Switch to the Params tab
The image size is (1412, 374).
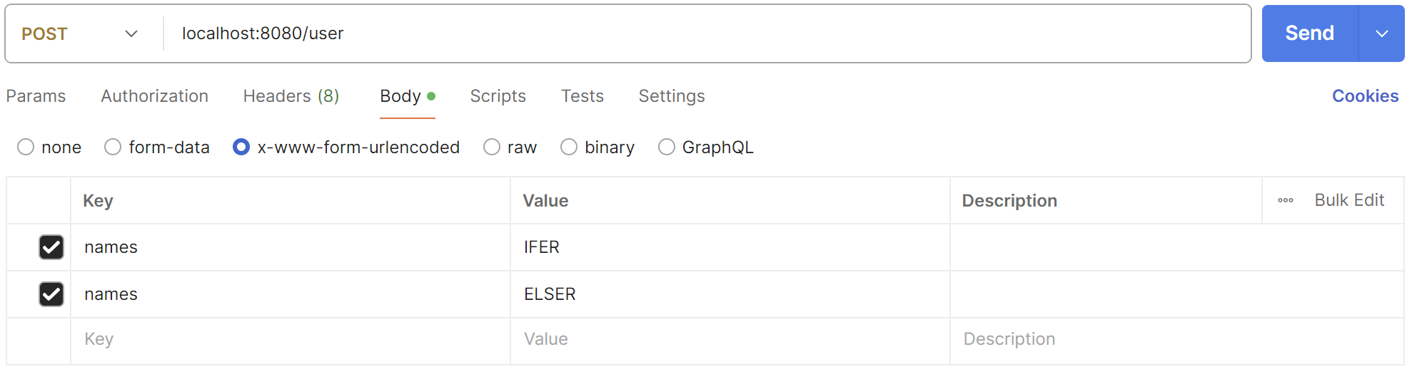coord(36,96)
